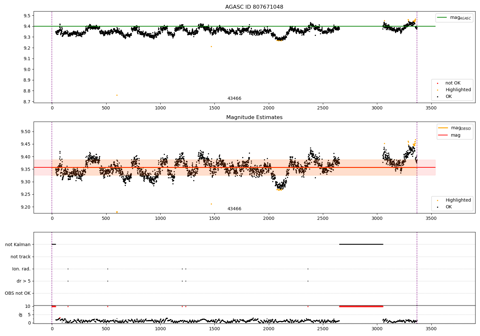Click the mag OBSID legend entry
480x336 pixels.
point(455,128)
